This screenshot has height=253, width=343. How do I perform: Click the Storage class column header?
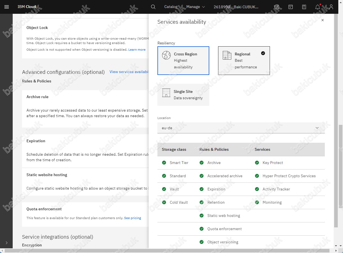click(174, 149)
